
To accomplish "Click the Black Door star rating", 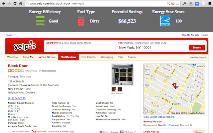I will coord(16,71).
